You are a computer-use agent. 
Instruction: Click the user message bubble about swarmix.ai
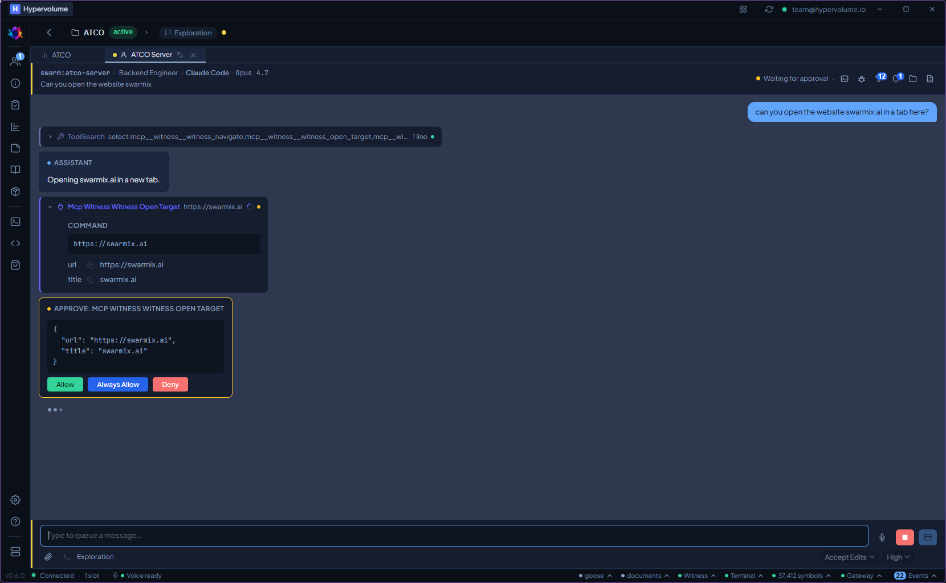tap(842, 112)
